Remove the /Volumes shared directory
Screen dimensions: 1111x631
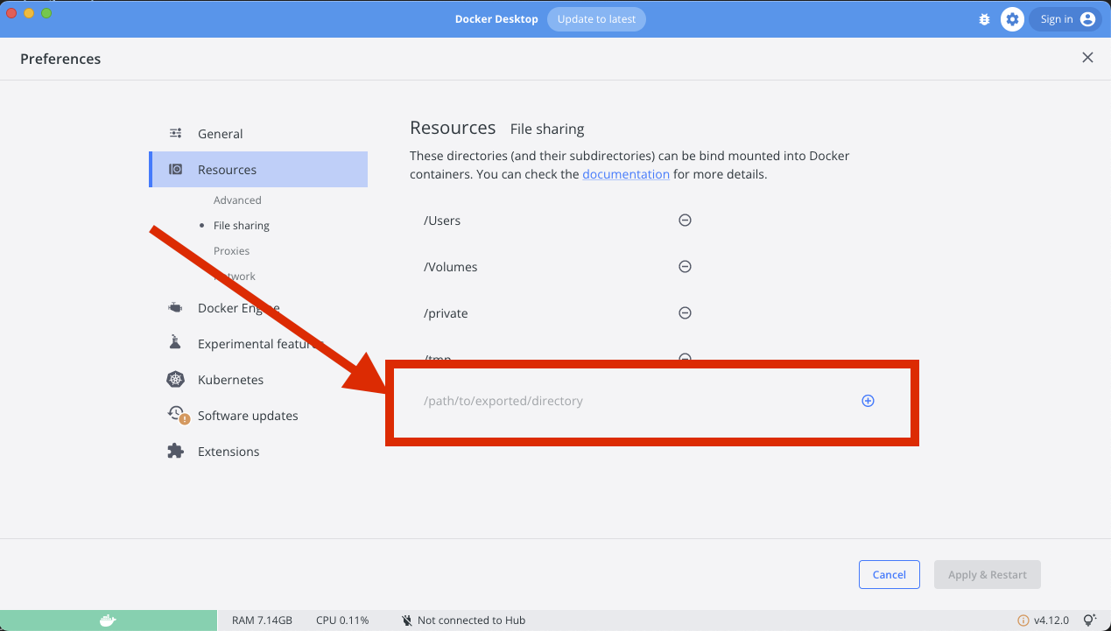(686, 267)
